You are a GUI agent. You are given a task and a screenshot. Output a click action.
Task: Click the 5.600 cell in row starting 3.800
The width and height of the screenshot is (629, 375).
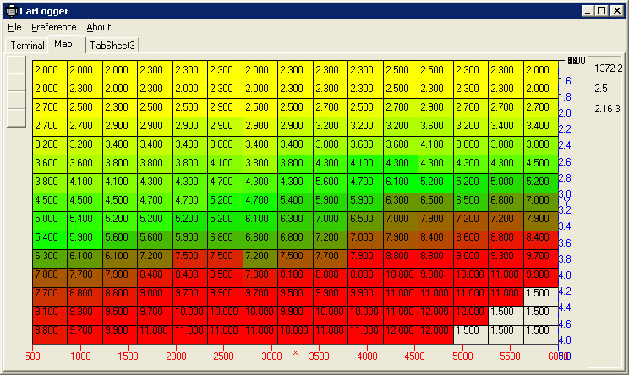pyautogui.click(x=331, y=184)
